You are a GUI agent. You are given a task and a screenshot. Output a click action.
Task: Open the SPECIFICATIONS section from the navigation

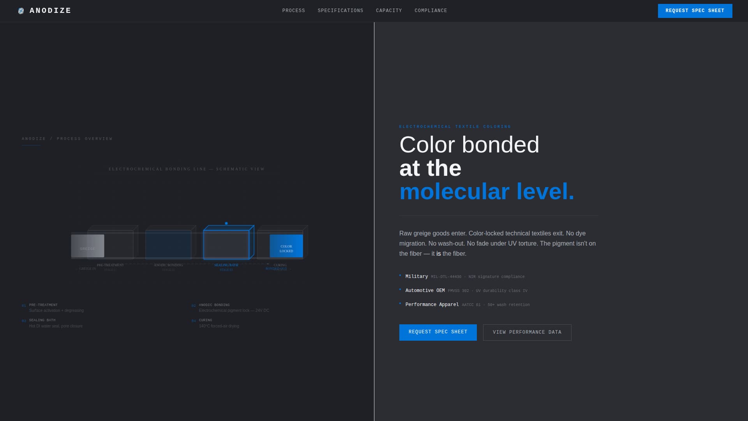(340, 11)
